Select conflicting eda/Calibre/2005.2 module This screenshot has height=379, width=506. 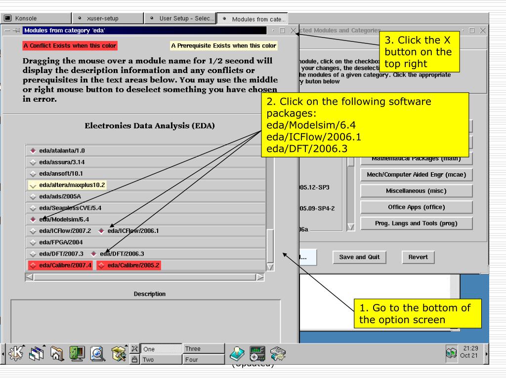tap(129, 265)
